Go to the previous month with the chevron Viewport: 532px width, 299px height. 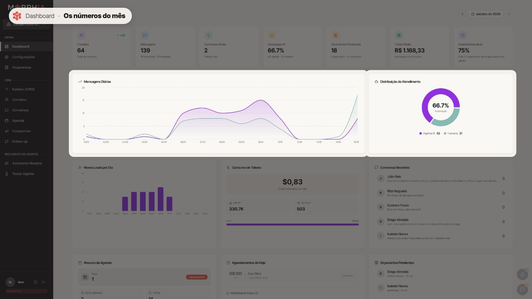(x=462, y=14)
